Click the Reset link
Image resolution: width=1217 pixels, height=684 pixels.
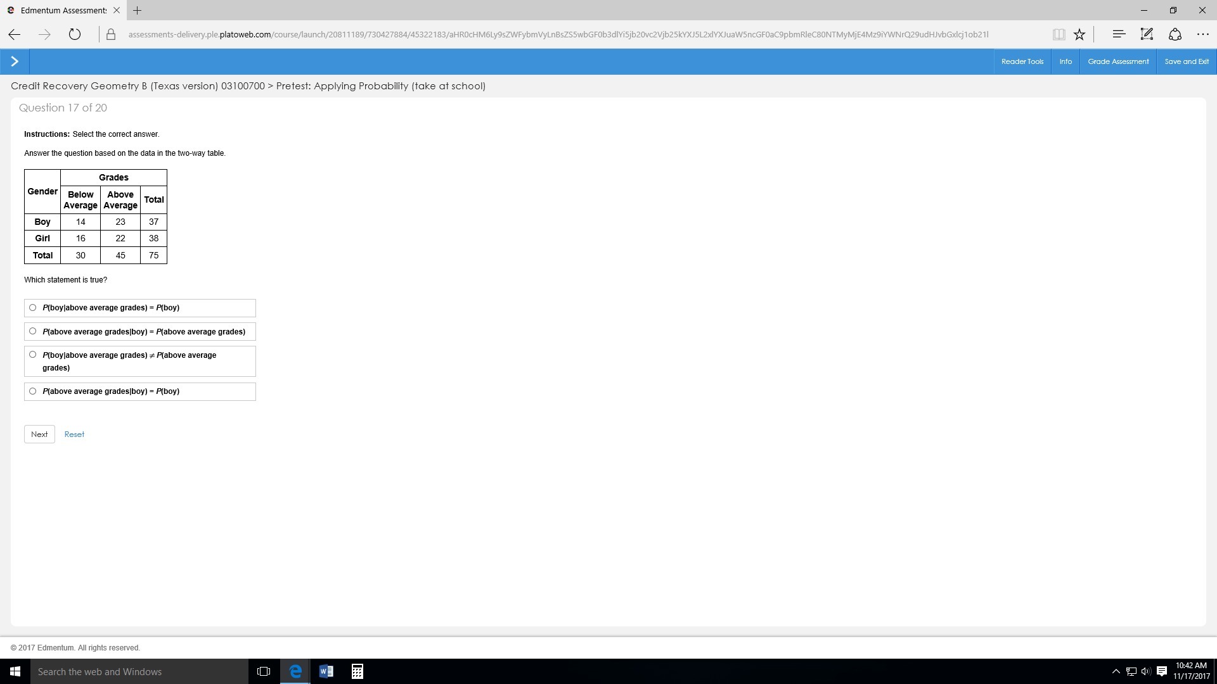point(74,434)
